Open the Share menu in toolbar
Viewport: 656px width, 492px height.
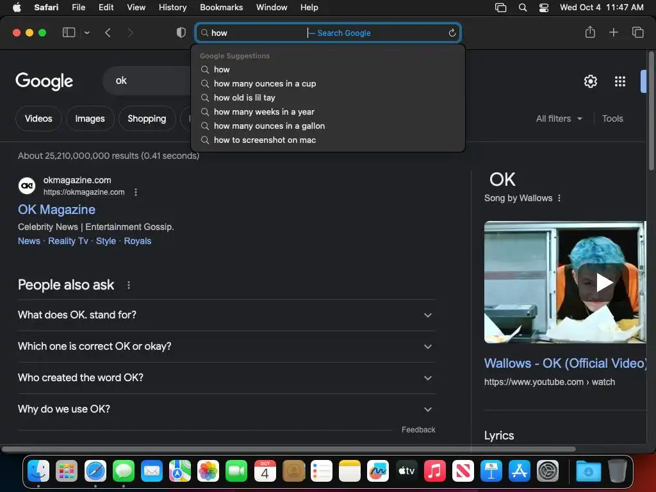coord(590,32)
